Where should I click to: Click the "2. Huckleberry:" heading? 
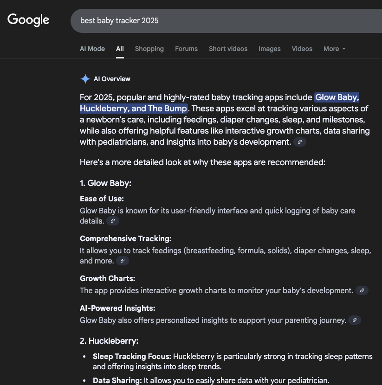click(x=109, y=341)
